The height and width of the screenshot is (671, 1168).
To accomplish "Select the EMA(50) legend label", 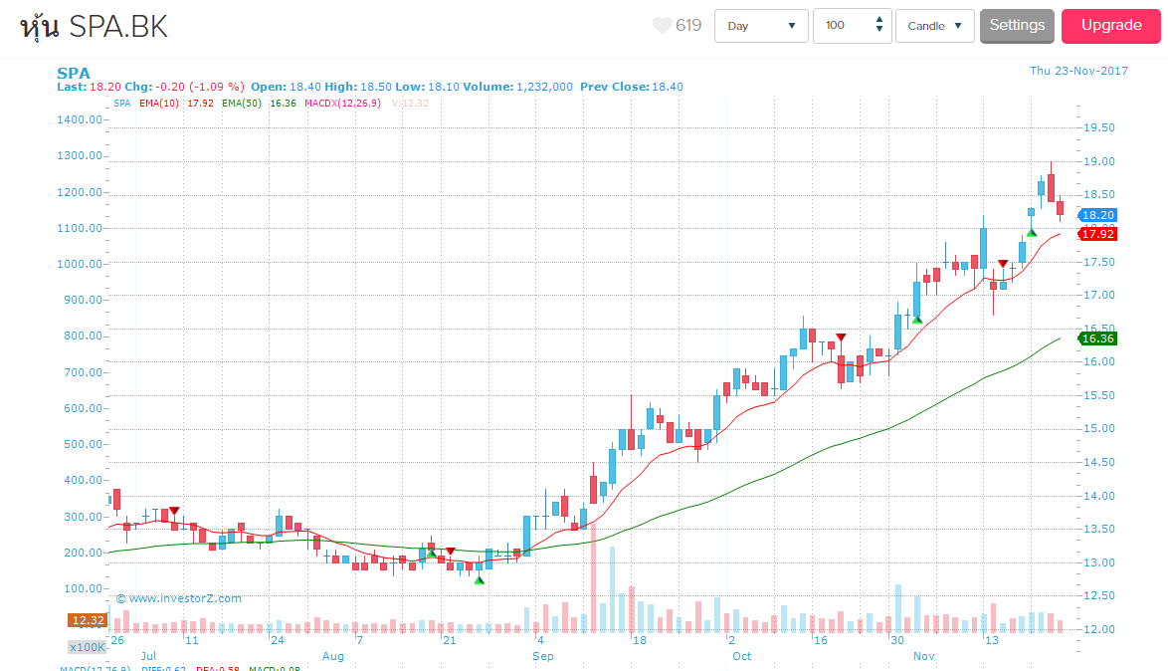I will [242, 103].
